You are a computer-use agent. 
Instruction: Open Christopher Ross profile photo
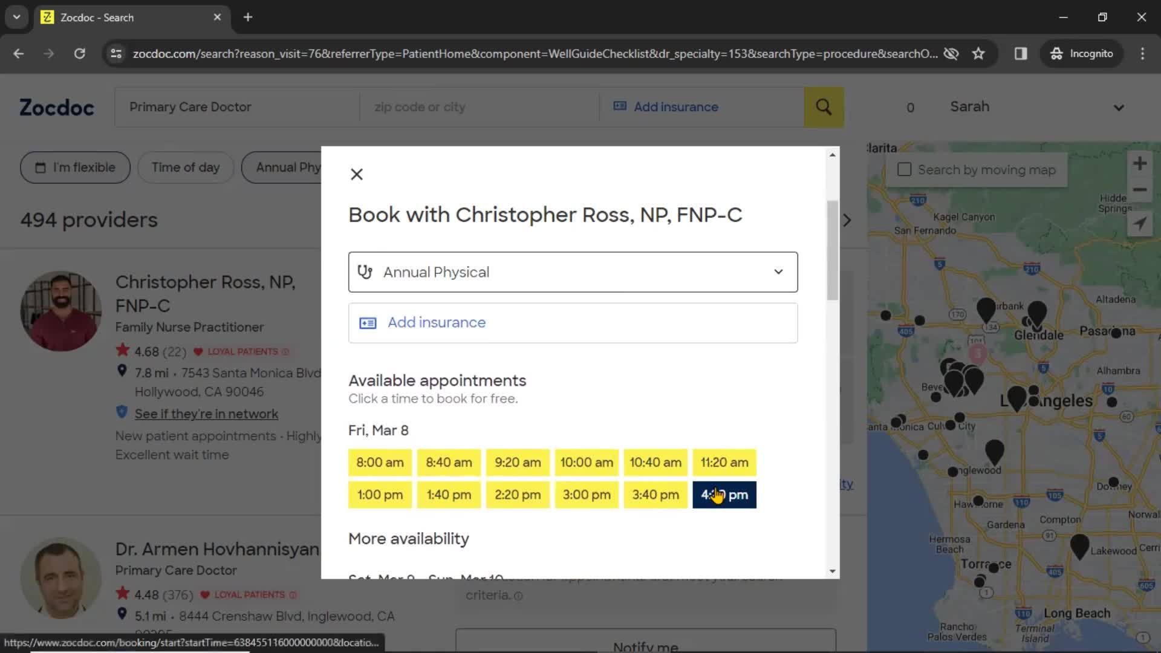(x=60, y=311)
